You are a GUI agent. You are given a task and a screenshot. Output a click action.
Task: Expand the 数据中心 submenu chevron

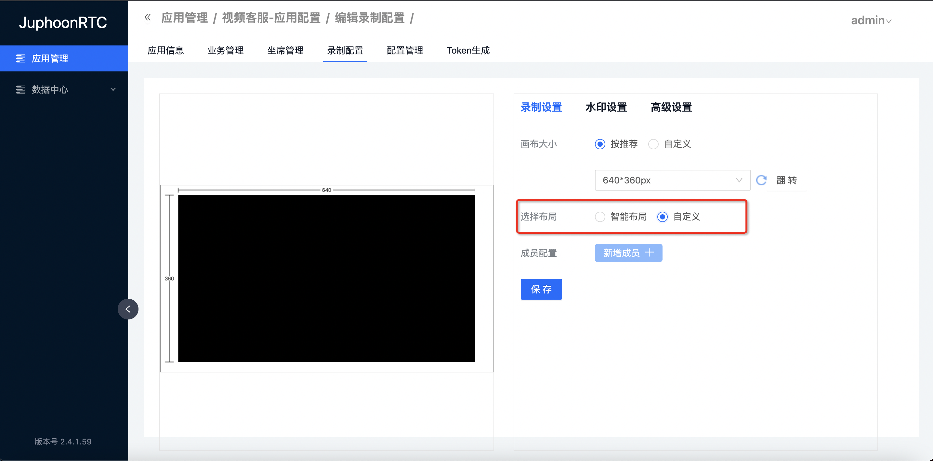pos(113,89)
